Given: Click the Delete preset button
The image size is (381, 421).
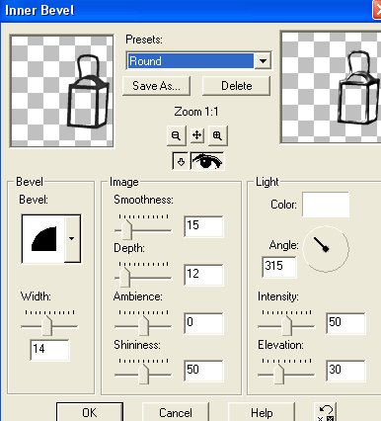Looking at the screenshot, I should [236, 86].
